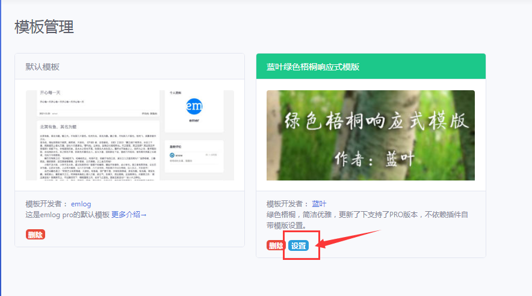
Task: Select the 绿色梧桐 preview image
Action: point(371,135)
